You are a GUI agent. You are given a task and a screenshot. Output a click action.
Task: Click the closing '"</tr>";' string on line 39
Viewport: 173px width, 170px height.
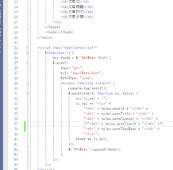click(x=92, y=134)
